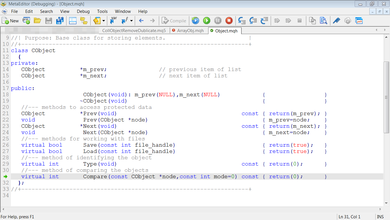Image resolution: width=390 pixels, height=220 pixels.
Task: Click the vertical scrollbar thumb
Action: click(x=386, y=97)
